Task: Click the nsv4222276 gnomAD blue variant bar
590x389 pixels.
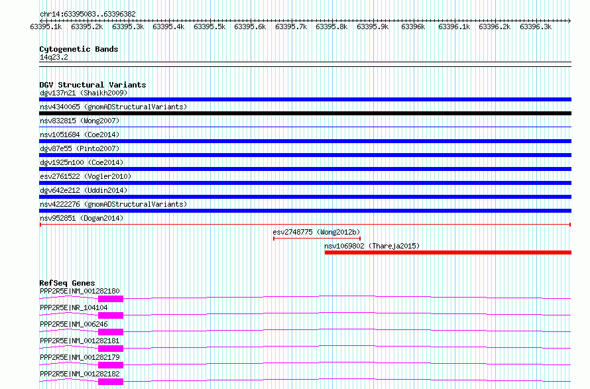Action: [305, 211]
